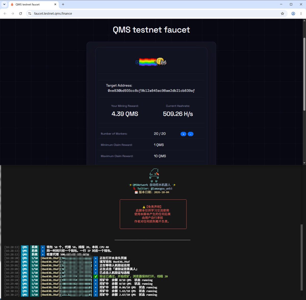Click the mining reward value "4.39 QMS"
The height and width of the screenshot is (300, 306).
tap(125, 114)
